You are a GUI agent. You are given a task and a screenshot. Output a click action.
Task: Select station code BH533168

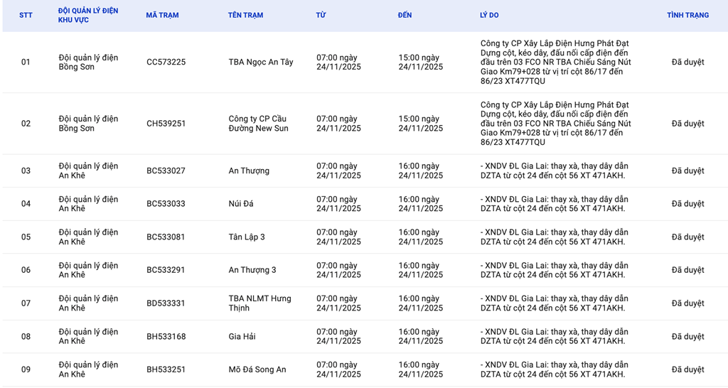pos(166,336)
